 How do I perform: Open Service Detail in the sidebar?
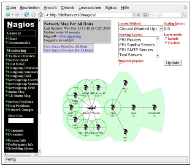18,60
